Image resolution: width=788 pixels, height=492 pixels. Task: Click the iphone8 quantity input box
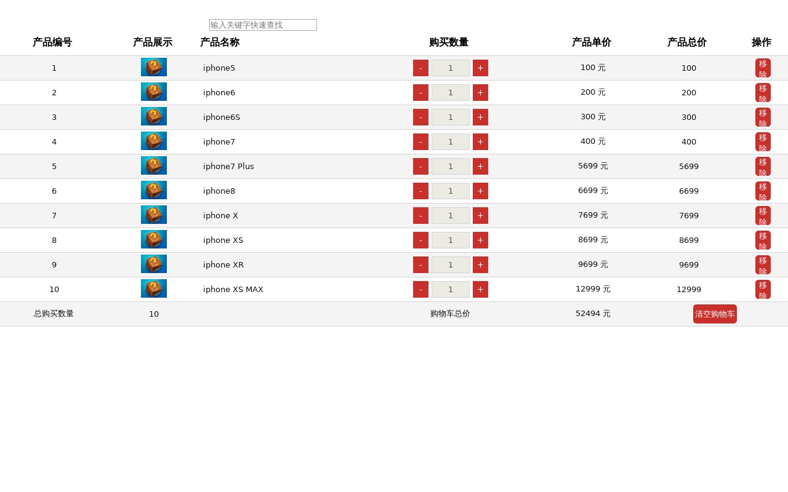pyautogui.click(x=451, y=191)
